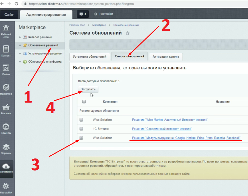Uncheck the Модуль выгрузки row checkbox
248x196 pixels.
(81, 138)
